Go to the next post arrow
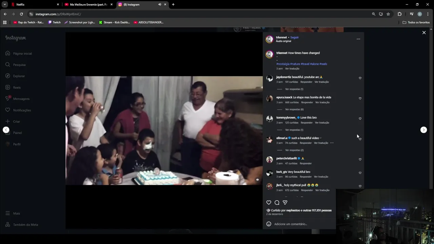Viewport: 434px width, 244px height. tap(423, 130)
